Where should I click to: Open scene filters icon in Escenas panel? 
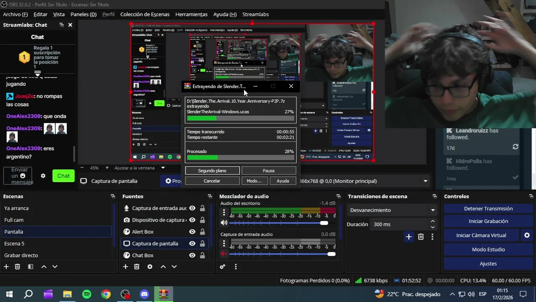(31, 266)
